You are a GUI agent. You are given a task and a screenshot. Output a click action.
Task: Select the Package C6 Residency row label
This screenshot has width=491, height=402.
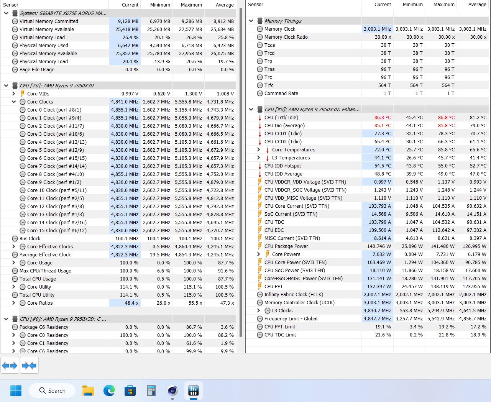44,327
